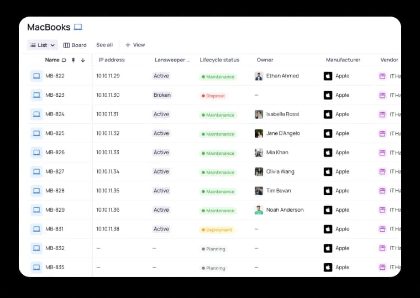Viewport: 420px width, 298px height.
Task: Click Maintenance status badge for MB-826
Action: tap(218, 153)
